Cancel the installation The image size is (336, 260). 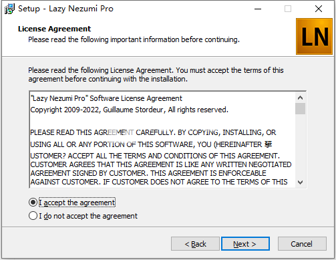click(x=302, y=244)
